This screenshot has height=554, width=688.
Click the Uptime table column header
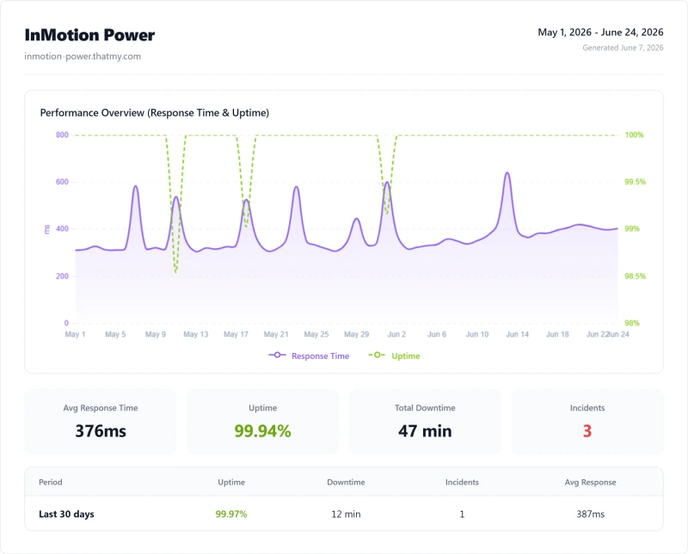click(x=231, y=482)
